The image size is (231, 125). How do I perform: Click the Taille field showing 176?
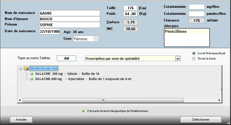click(x=130, y=8)
